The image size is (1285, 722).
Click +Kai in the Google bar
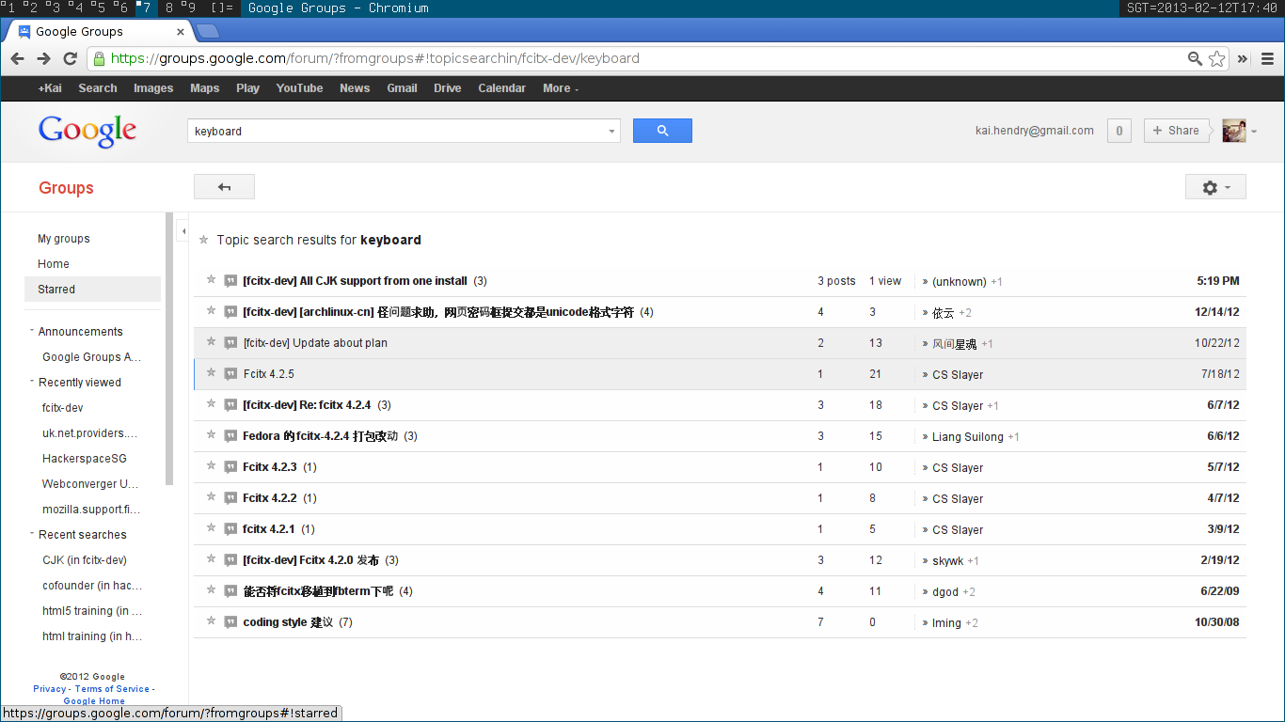coord(50,88)
